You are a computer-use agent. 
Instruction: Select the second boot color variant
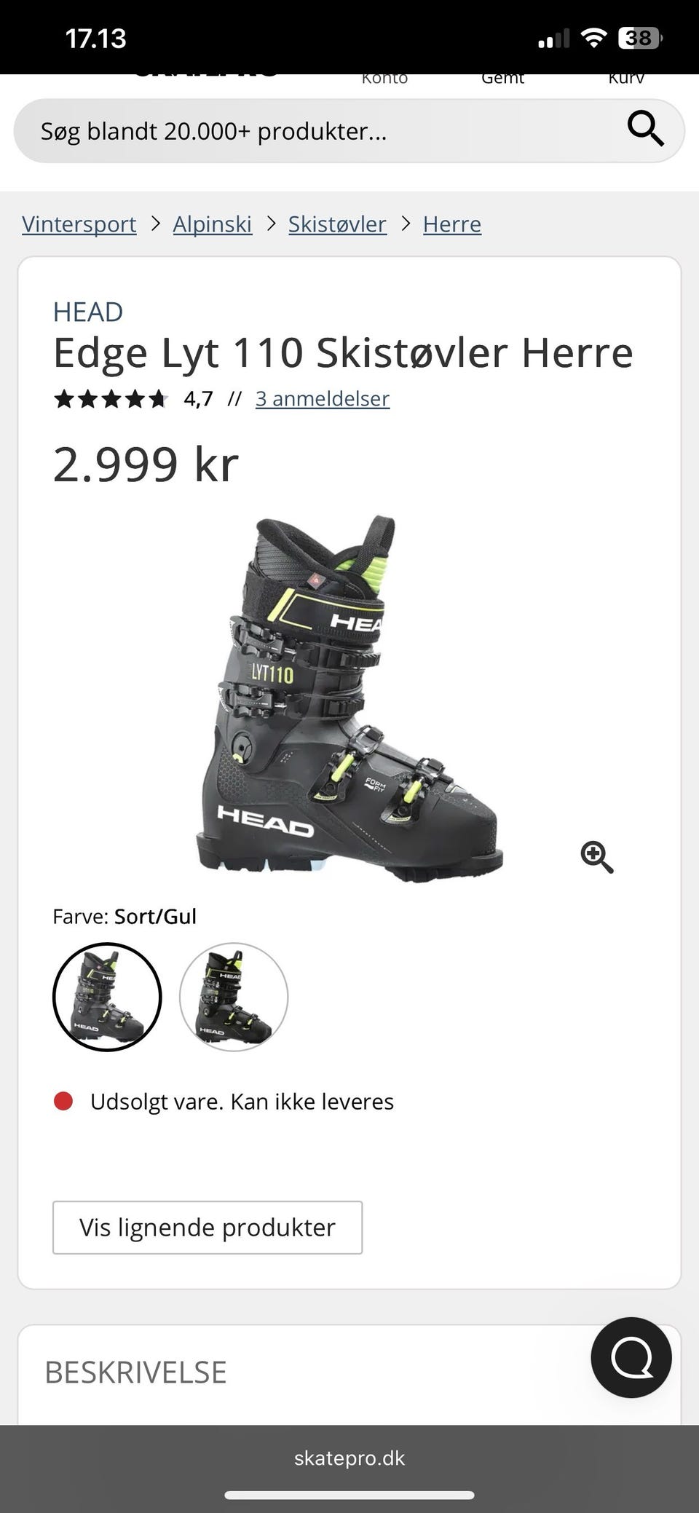[234, 997]
